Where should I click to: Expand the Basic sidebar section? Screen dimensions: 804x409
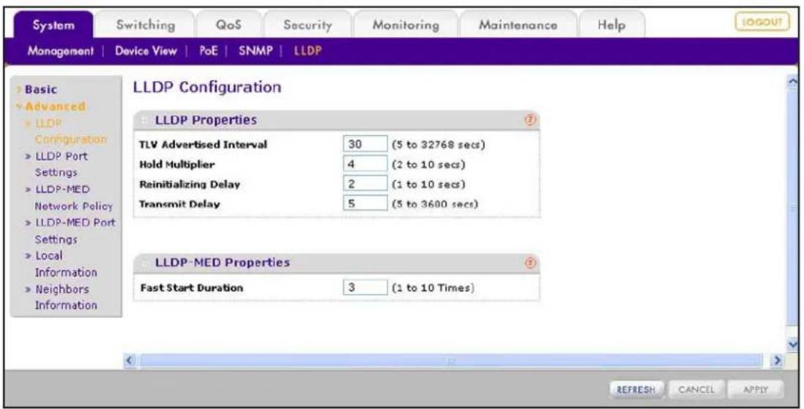coord(40,89)
